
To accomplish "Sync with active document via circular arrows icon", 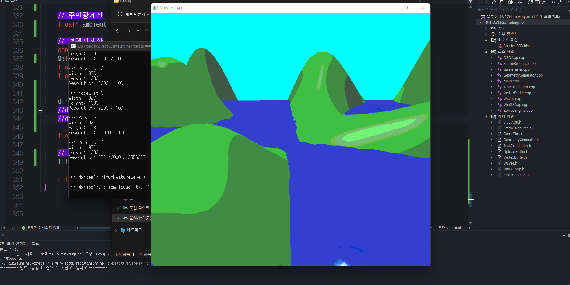I will (x=530, y=2).
